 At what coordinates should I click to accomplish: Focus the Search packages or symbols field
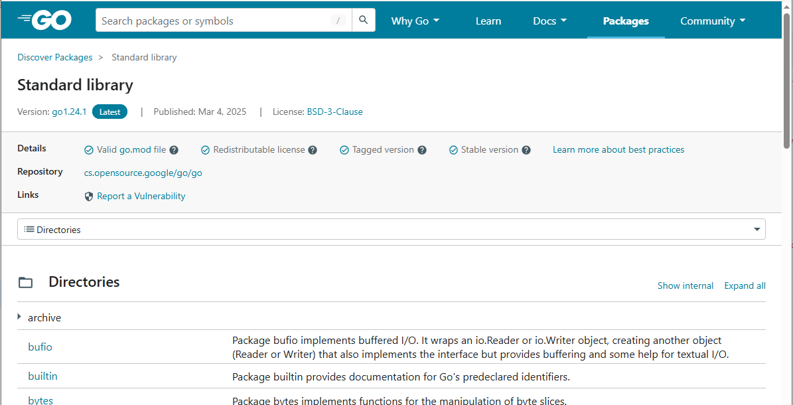point(212,21)
